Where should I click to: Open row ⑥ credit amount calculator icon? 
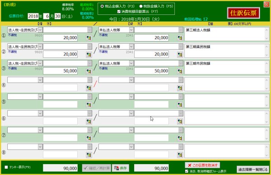point(180,121)
